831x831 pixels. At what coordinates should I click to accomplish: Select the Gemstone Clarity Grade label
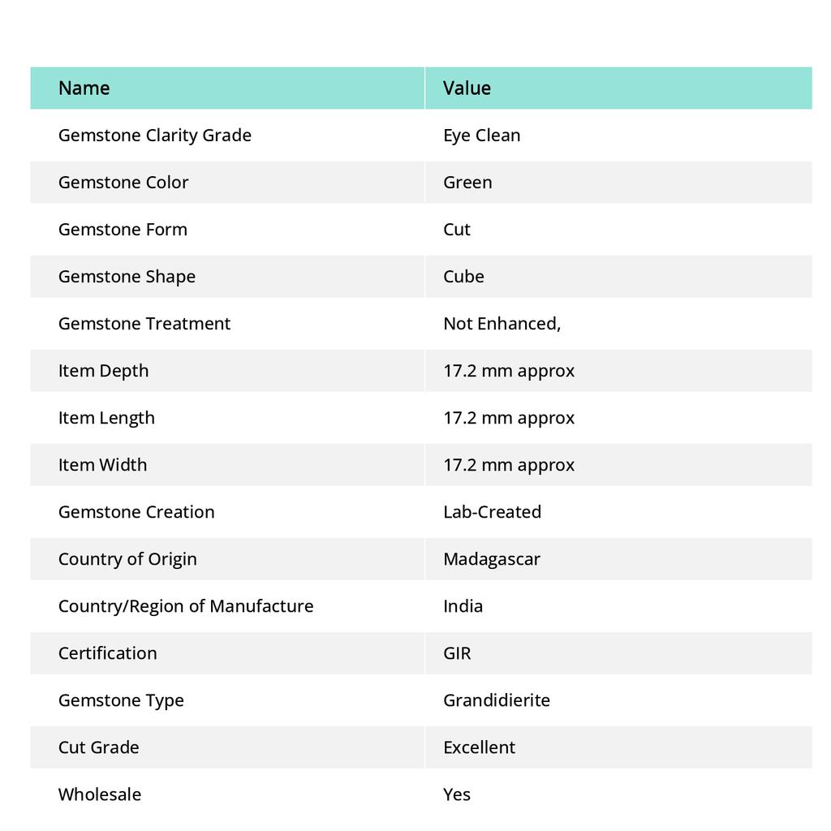click(155, 136)
